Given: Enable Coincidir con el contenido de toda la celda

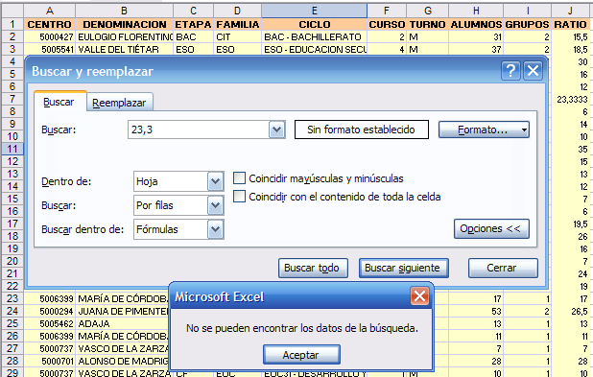Looking at the screenshot, I should tap(239, 197).
